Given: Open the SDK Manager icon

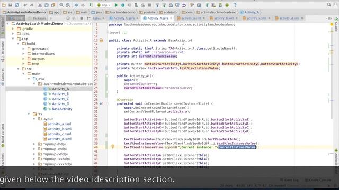Looking at the screenshot, I should click(x=220, y=5).
